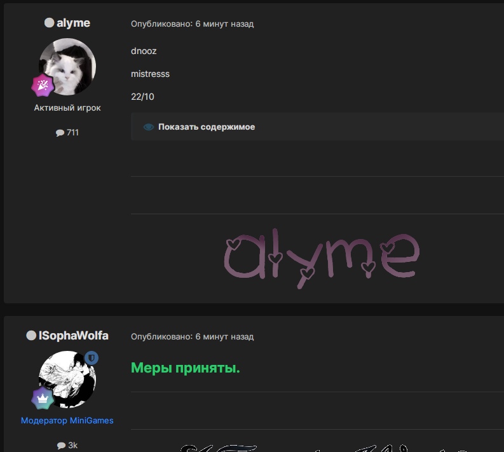Open the 'Модератор MiniGames' group link

pos(67,420)
